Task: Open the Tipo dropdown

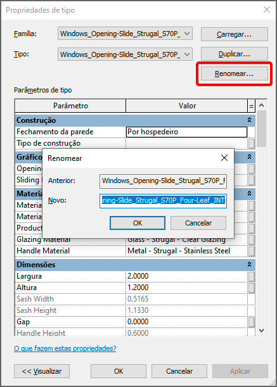Action: [125, 54]
